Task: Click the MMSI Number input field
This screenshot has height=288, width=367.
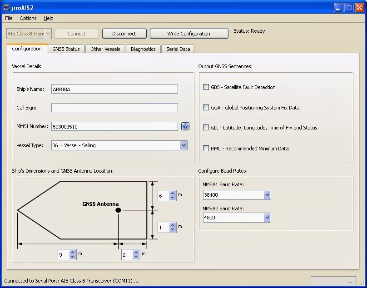Action: pyautogui.click(x=114, y=126)
